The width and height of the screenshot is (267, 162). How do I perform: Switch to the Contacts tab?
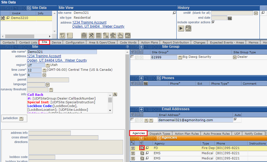click(x=9, y=42)
